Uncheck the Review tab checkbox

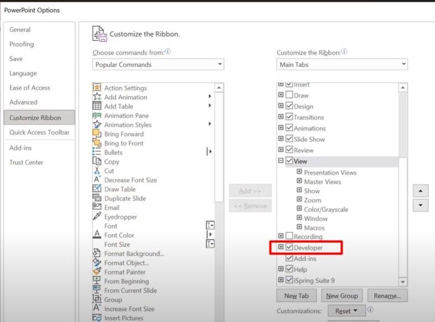pyautogui.click(x=289, y=149)
